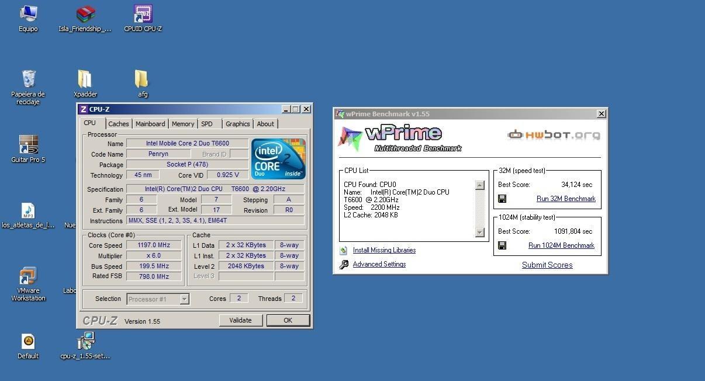Select the VMware Workstation shortcut
705x381 pixels.
click(x=28, y=284)
